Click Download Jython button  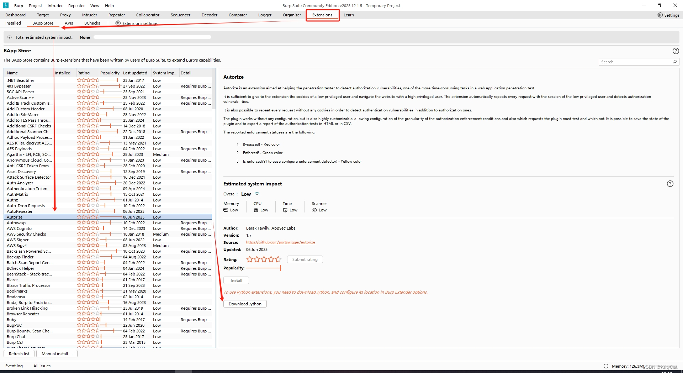[245, 304]
